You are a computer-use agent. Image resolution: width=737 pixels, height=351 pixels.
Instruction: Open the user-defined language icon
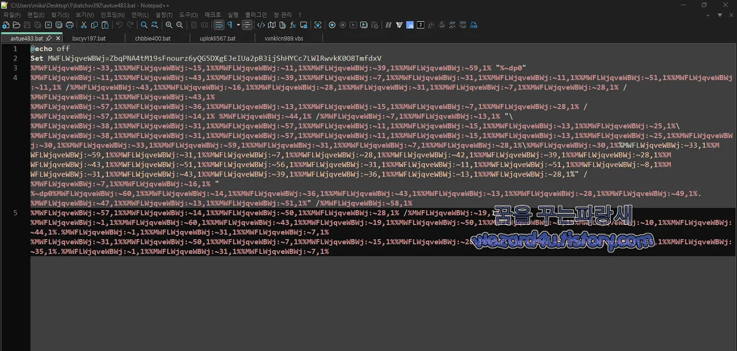(261, 25)
